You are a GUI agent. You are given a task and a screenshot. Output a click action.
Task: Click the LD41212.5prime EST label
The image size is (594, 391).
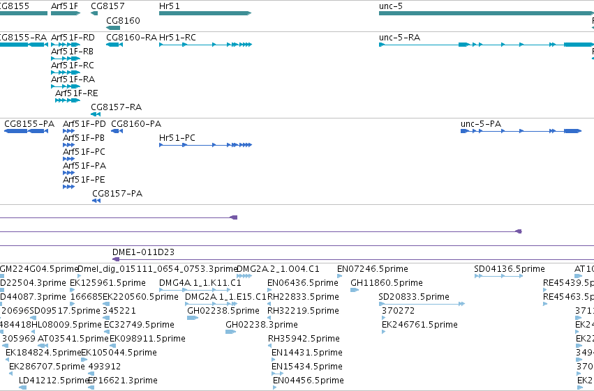click(54, 381)
